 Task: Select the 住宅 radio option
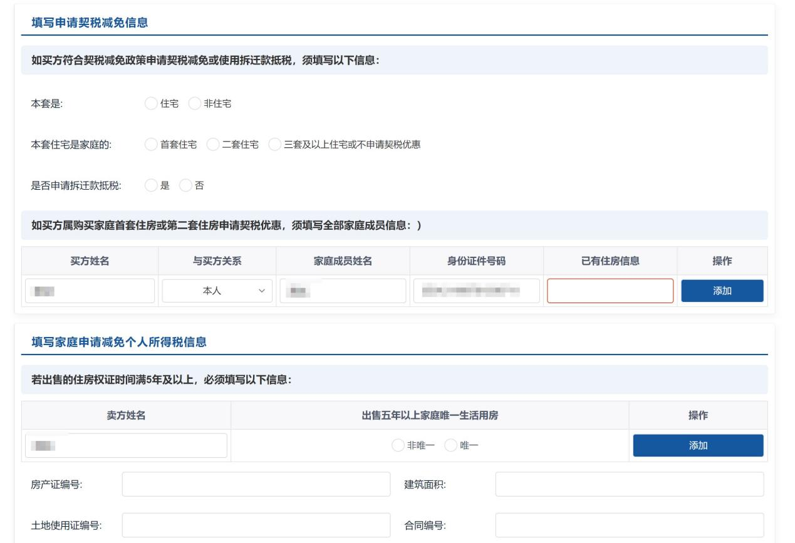pos(150,104)
